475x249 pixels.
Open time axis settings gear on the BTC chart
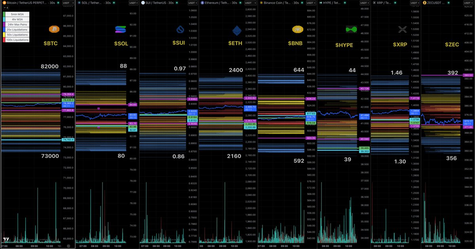68,246
